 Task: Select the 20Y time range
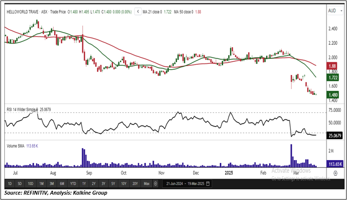135,183
